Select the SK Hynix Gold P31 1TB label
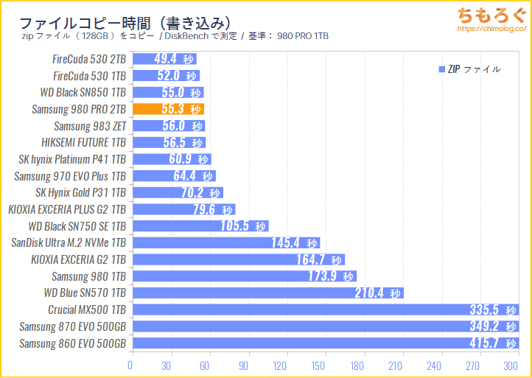 (x=81, y=193)
